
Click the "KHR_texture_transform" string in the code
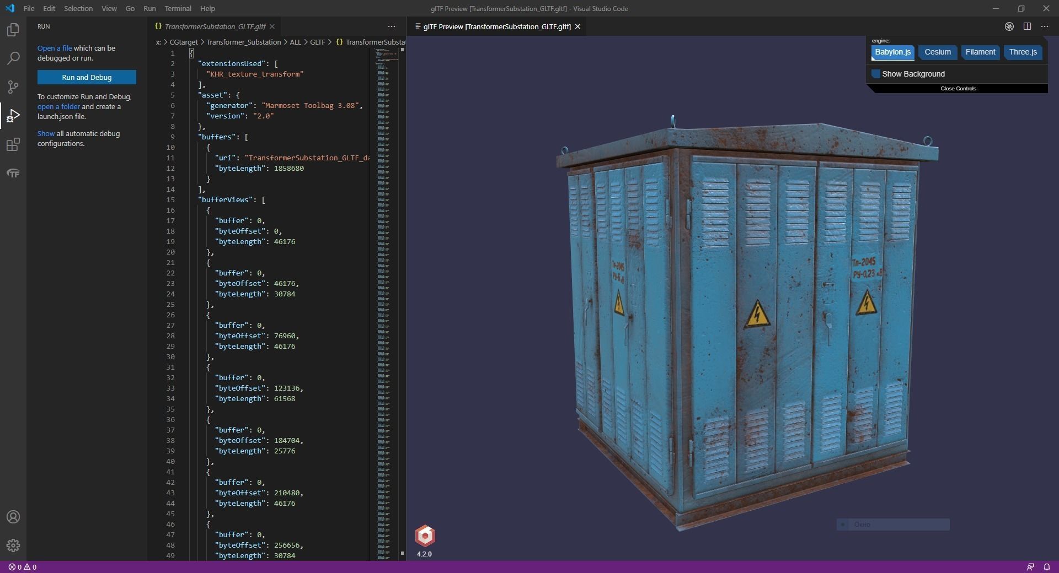255,74
